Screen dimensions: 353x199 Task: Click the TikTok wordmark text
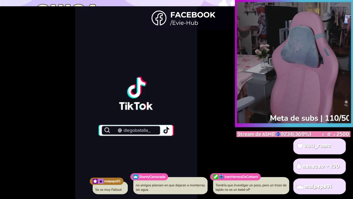(x=136, y=106)
